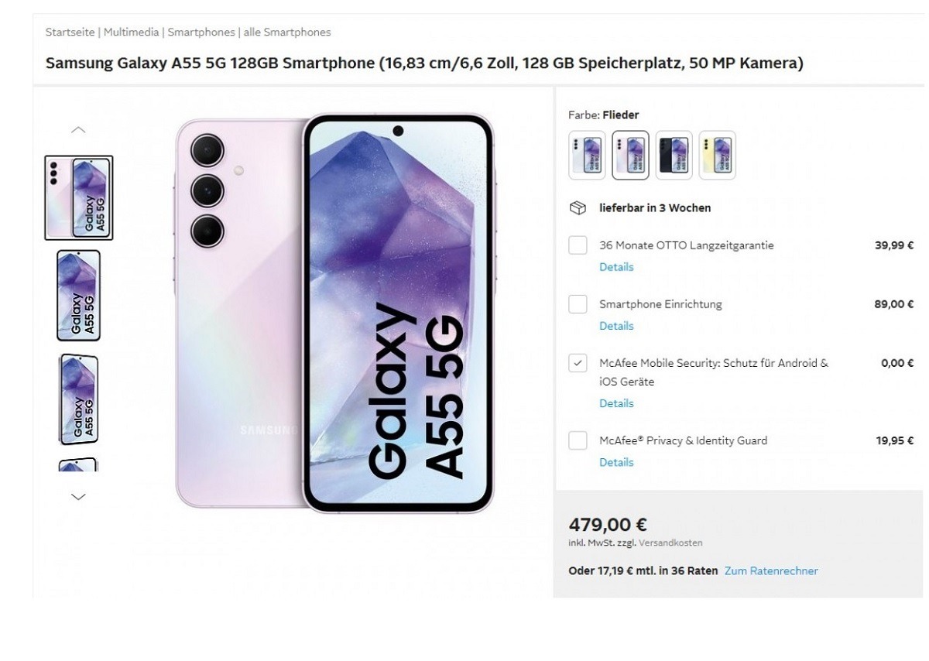Image resolution: width=929 pixels, height=661 pixels.
Task: Open Details under OTTO Langzeitgarantie
Action: [x=616, y=267]
